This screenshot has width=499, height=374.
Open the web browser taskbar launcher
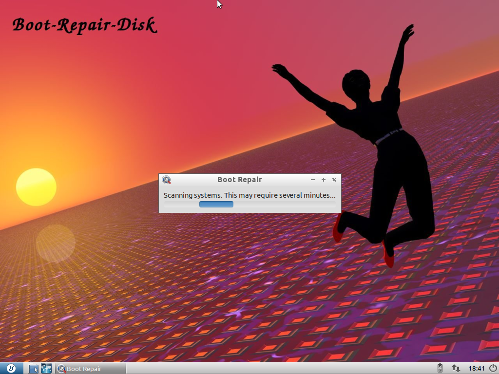click(x=46, y=369)
